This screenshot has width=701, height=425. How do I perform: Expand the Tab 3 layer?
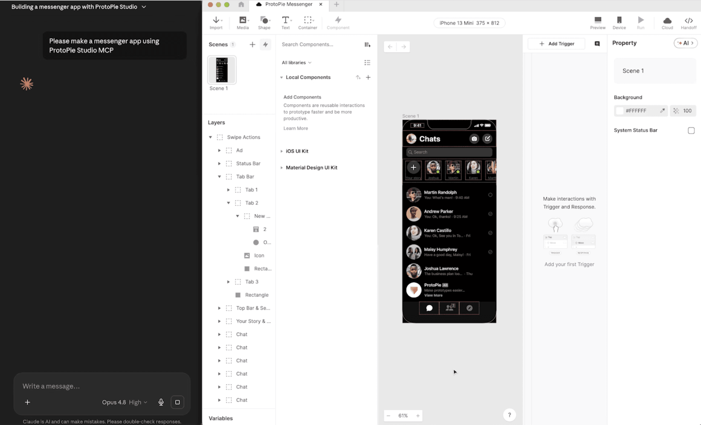pos(228,282)
